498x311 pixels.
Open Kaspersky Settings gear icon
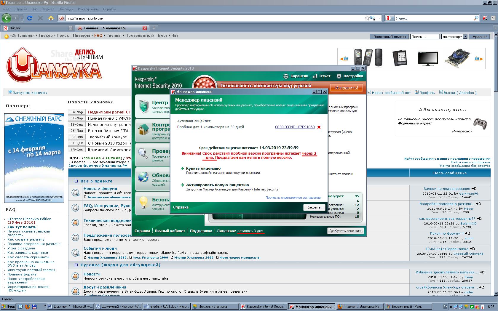(339, 76)
